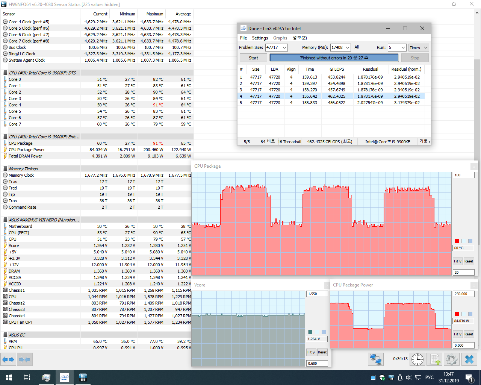Click the Start button in LinX

click(x=253, y=58)
